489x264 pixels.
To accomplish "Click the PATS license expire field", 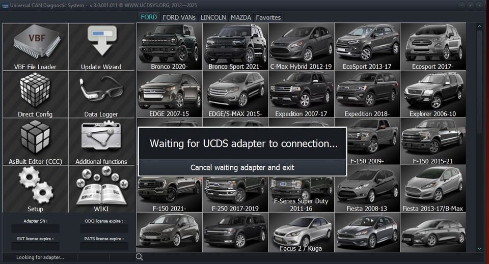I will click(104, 246).
